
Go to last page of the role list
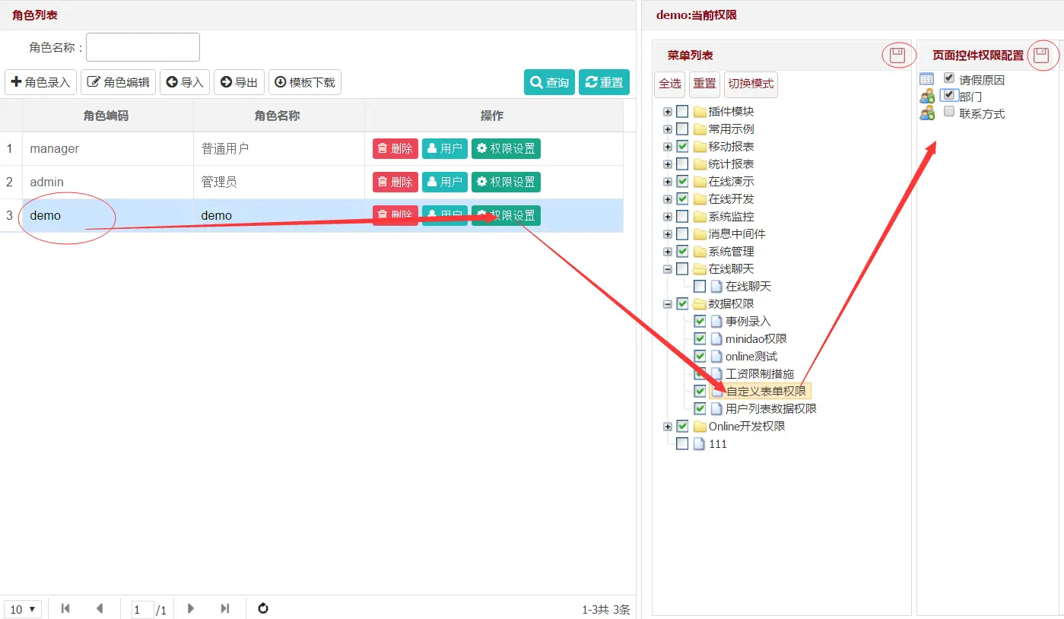pyautogui.click(x=225, y=608)
